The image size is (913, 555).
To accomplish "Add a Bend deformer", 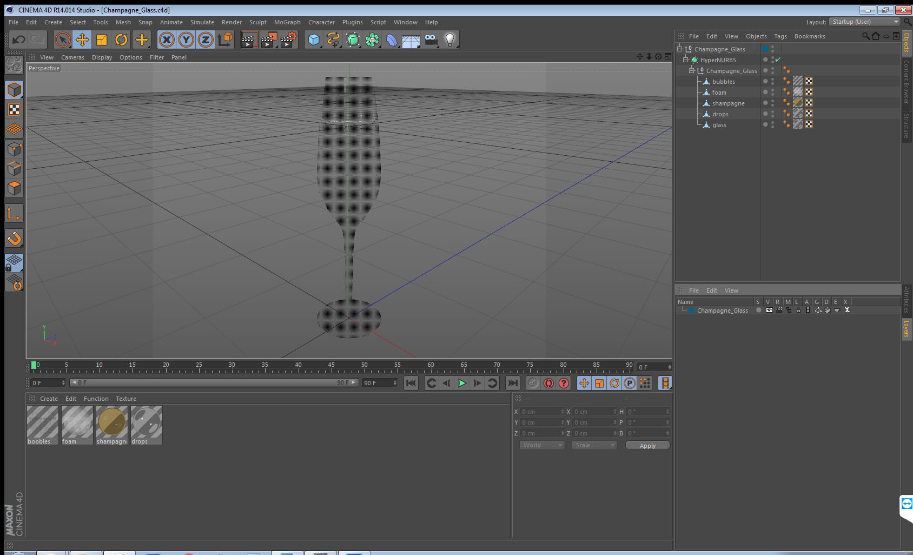I will (x=392, y=39).
